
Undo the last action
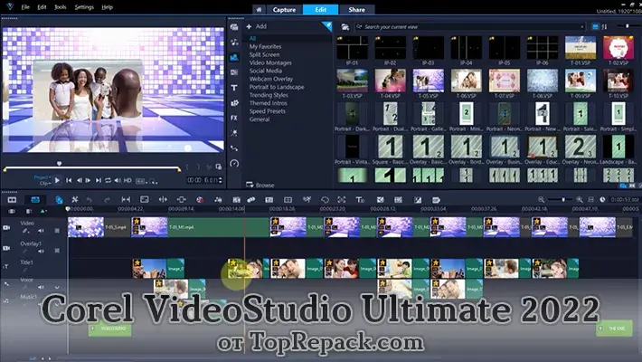point(89,200)
